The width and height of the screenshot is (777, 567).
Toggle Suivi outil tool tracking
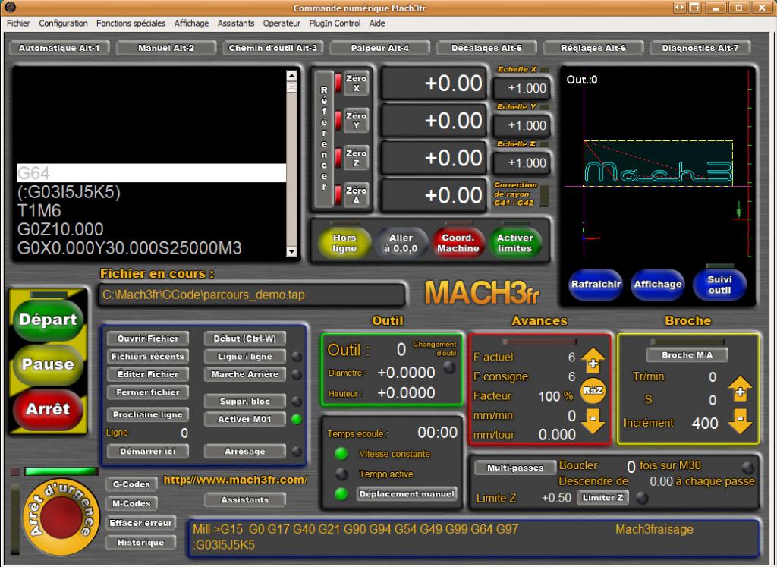click(x=719, y=285)
